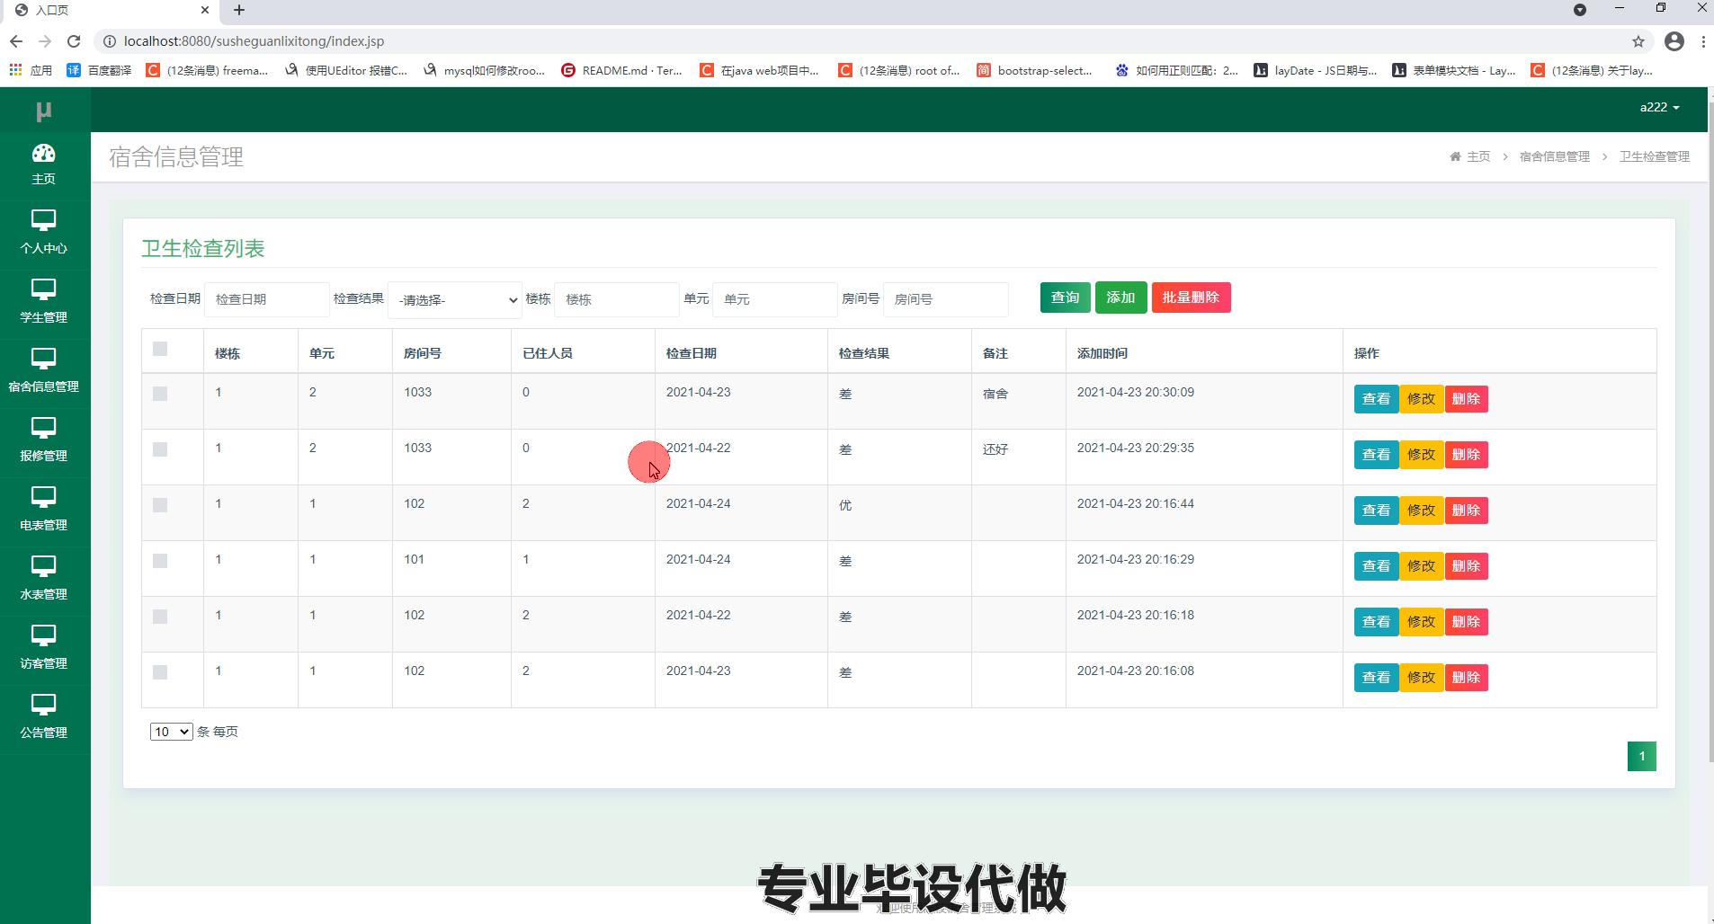The height and width of the screenshot is (924, 1714).
Task: Open Chrome three-dot menu
Action: click(x=1703, y=41)
